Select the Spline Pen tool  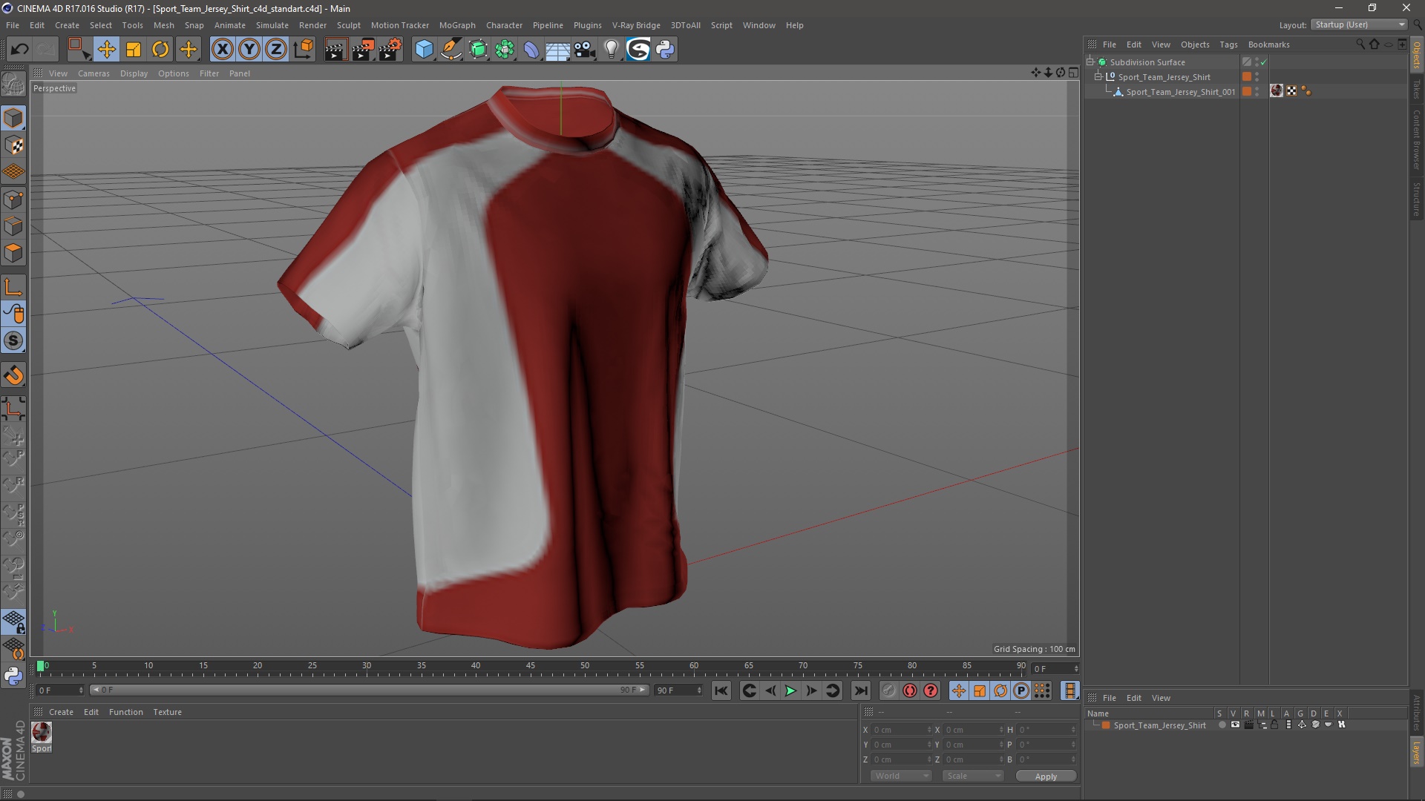point(451,50)
